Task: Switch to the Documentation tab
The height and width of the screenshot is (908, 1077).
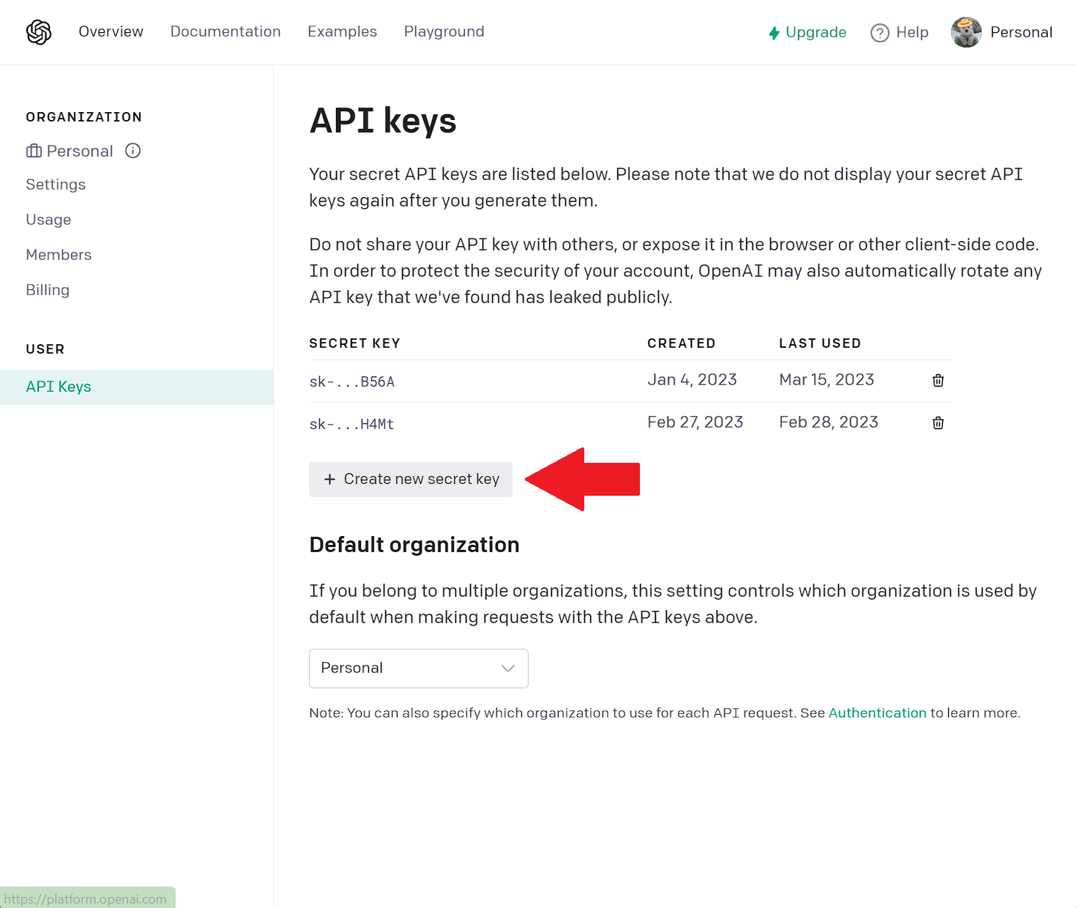Action: pos(226,31)
